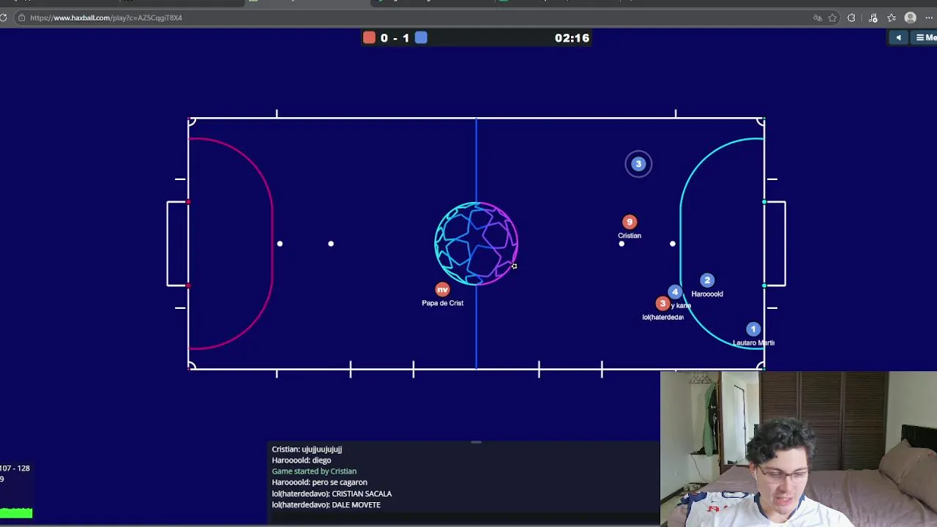This screenshot has height=527, width=937.
Task: Click the browser essentials icon beside the extensions icon
Action: (x=873, y=18)
